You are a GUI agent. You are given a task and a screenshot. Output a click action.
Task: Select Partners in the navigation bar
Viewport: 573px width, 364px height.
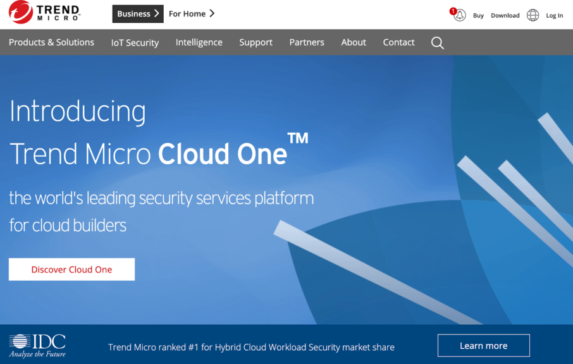[x=307, y=42]
